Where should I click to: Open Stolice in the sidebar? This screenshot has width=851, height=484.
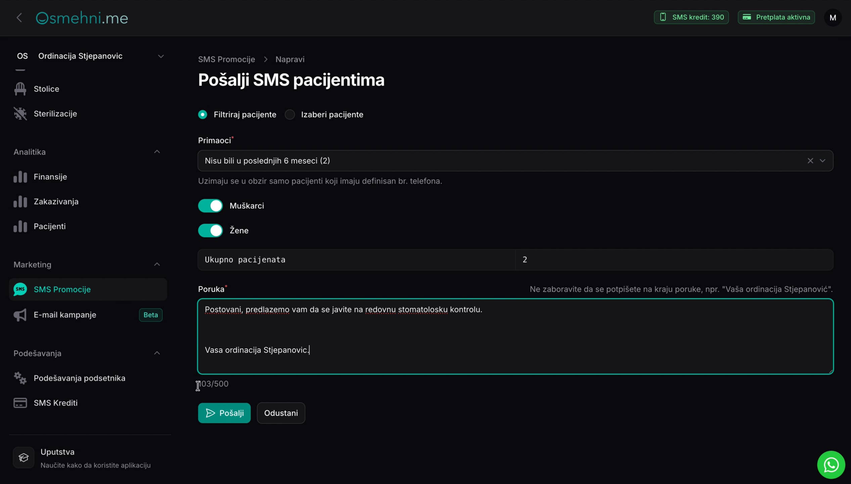pyautogui.click(x=88, y=89)
